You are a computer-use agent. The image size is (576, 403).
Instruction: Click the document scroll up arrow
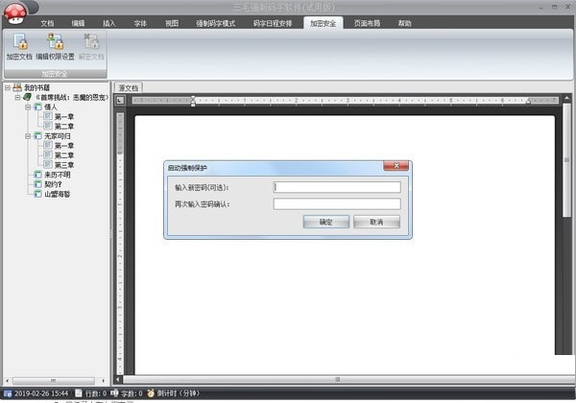tap(567, 99)
